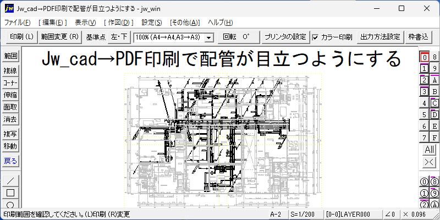440x220 pixels.
Task: Click [0-0]LAYER000 status button
Action: coord(353,215)
